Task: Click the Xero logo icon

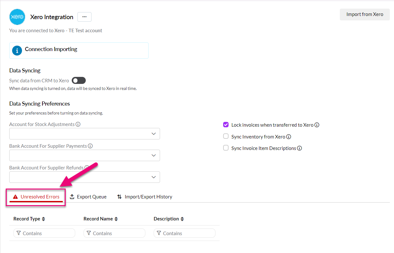Action: 17,17
